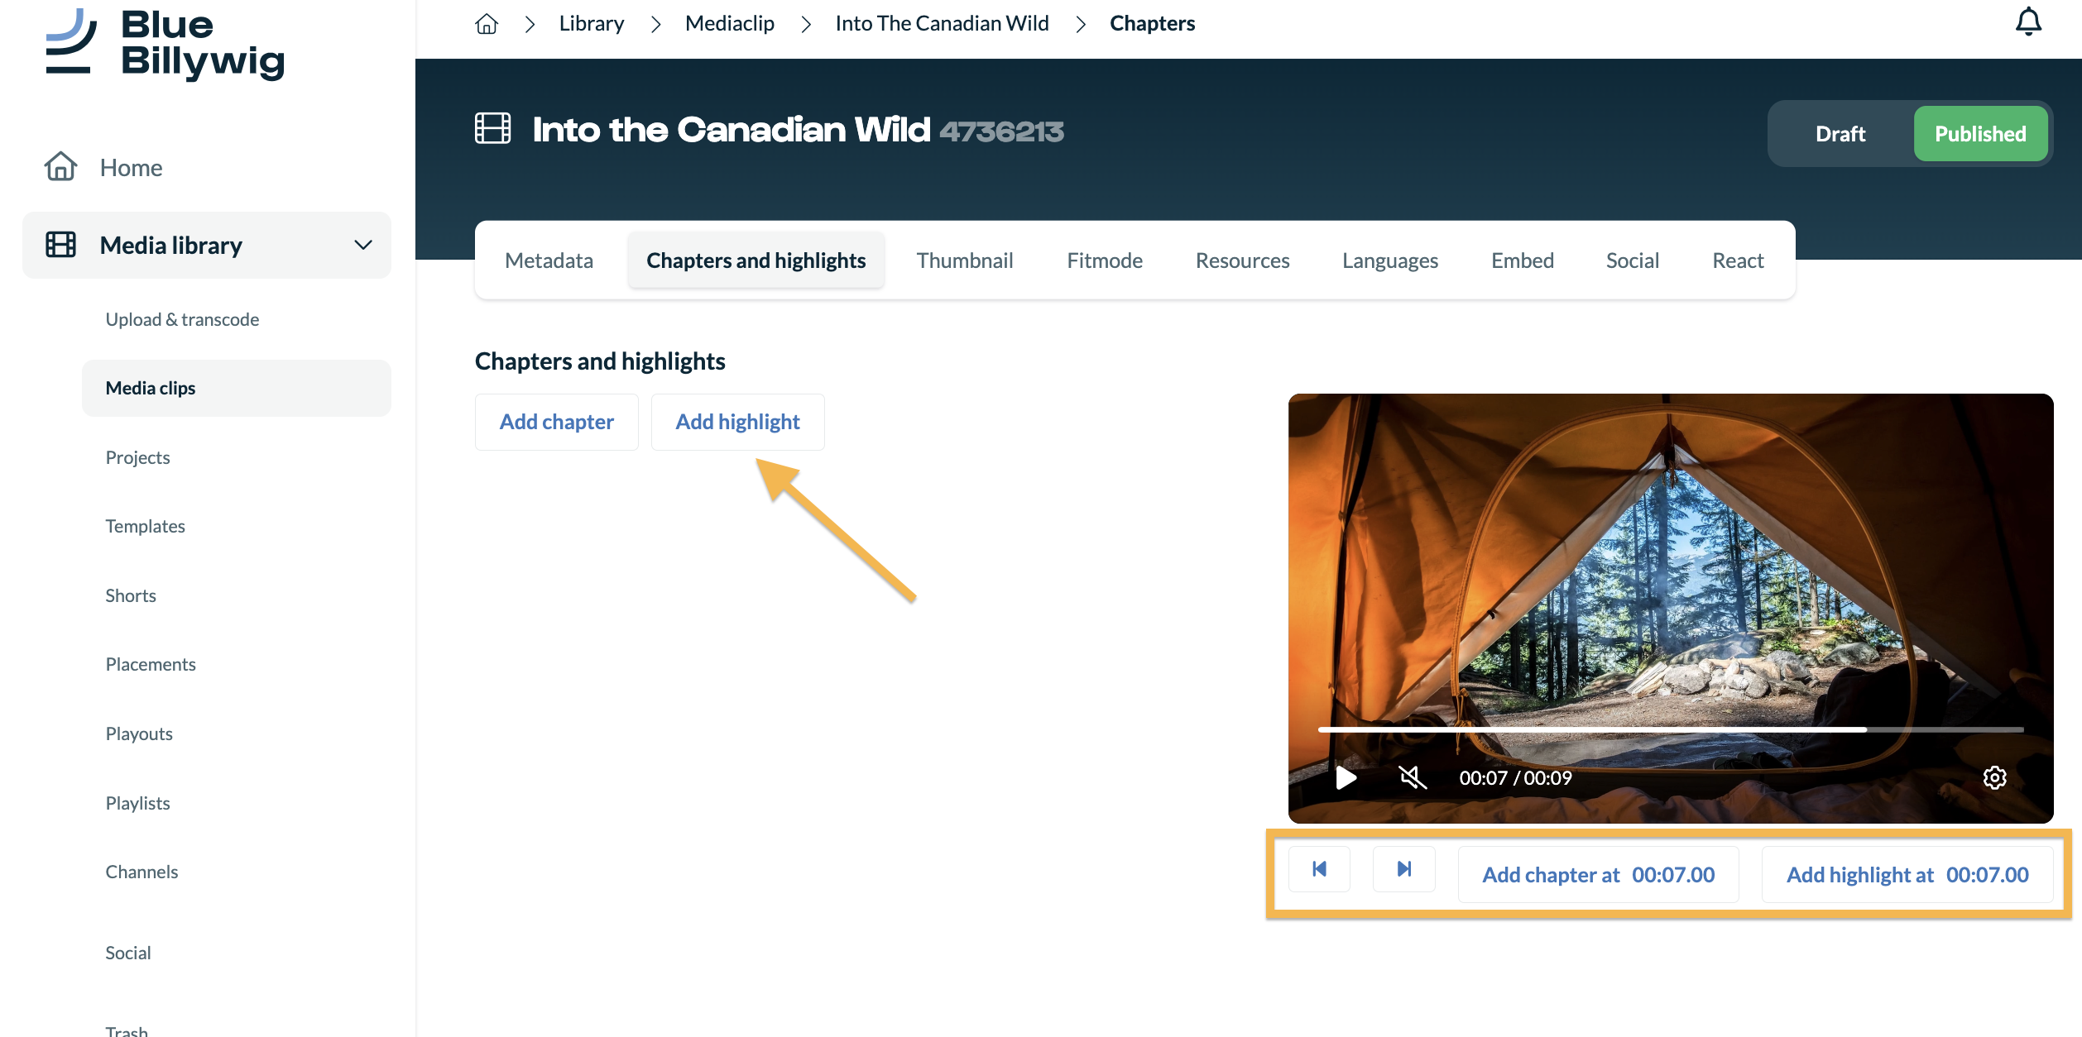Play the video preview
Image resolution: width=2082 pixels, height=1037 pixels.
pos(1346,777)
